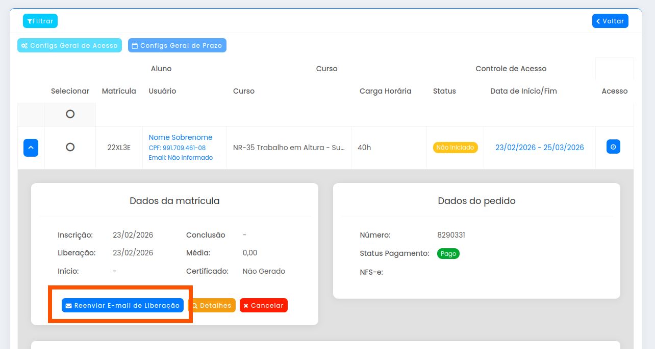655x349 pixels.
Task: Click the Carga Horária column header
Action: tap(385, 91)
